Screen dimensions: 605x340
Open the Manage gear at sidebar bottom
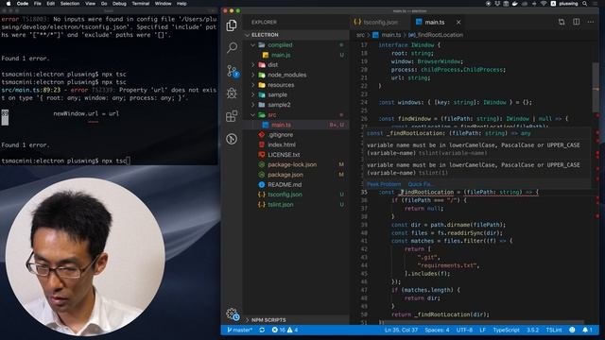coord(233,314)
